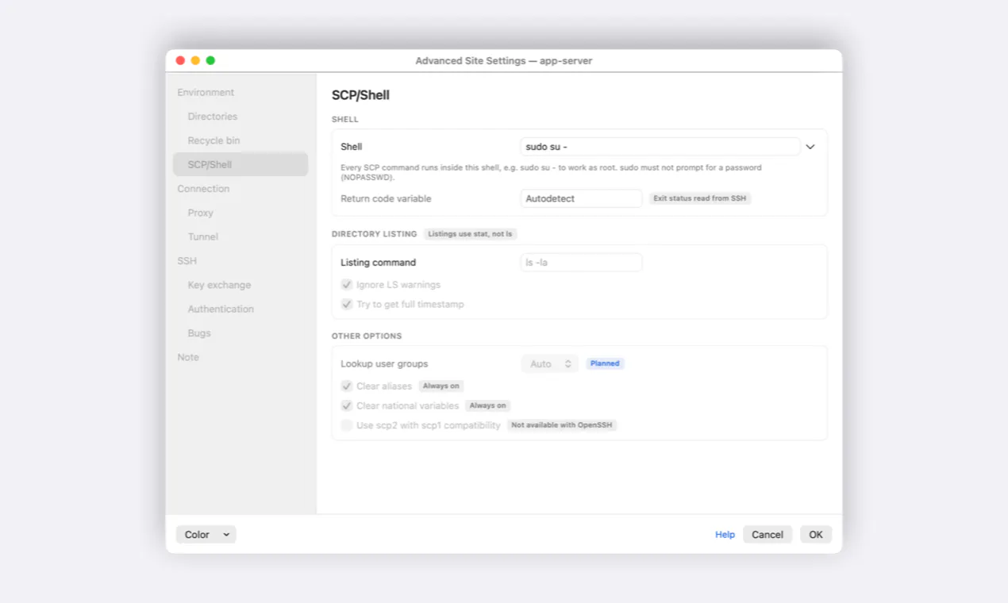Click the Shell text field
The width and height of the screenshot is (1008, 603).
(x=660, y=147)
